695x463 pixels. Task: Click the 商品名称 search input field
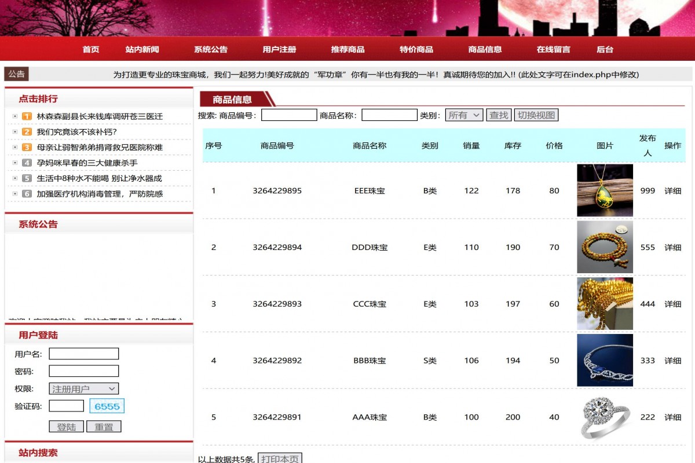[x=389, y=114]
